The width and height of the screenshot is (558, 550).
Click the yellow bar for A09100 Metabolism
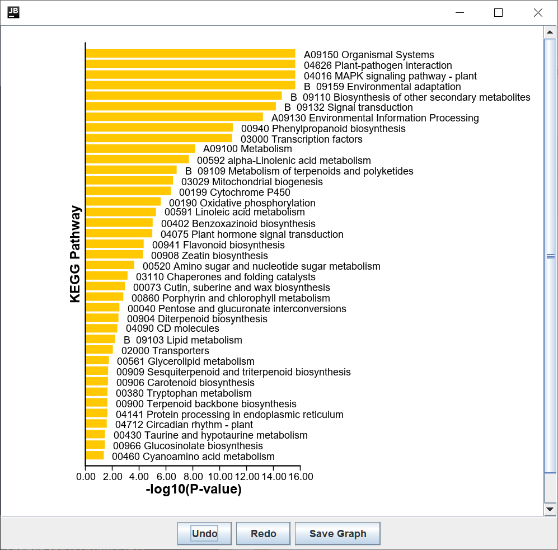tap(140, 149)
